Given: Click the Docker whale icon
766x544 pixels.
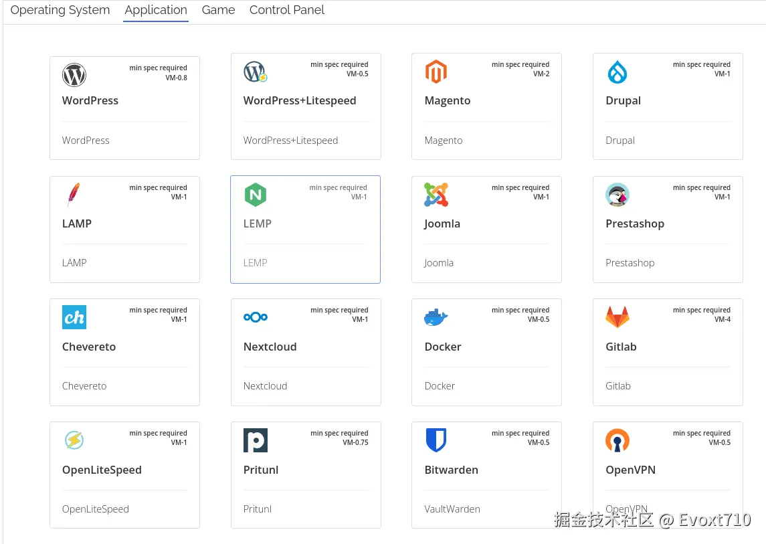Looking at the screenshot, I should [436, 317].
